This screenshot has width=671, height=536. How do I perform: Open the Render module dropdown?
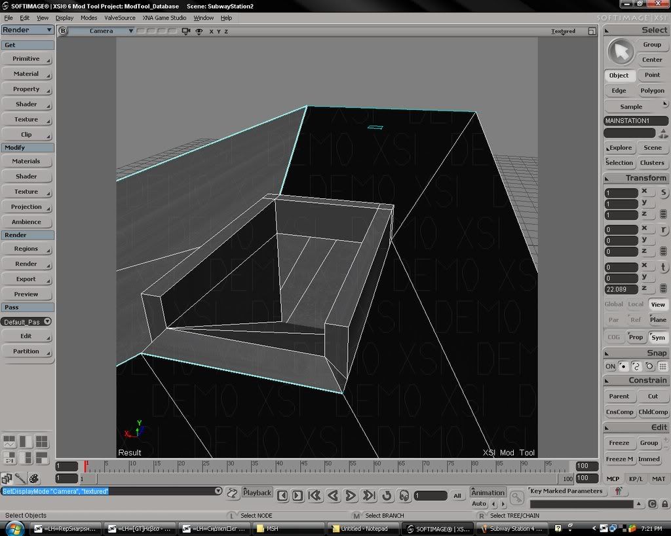coord(28,30)
